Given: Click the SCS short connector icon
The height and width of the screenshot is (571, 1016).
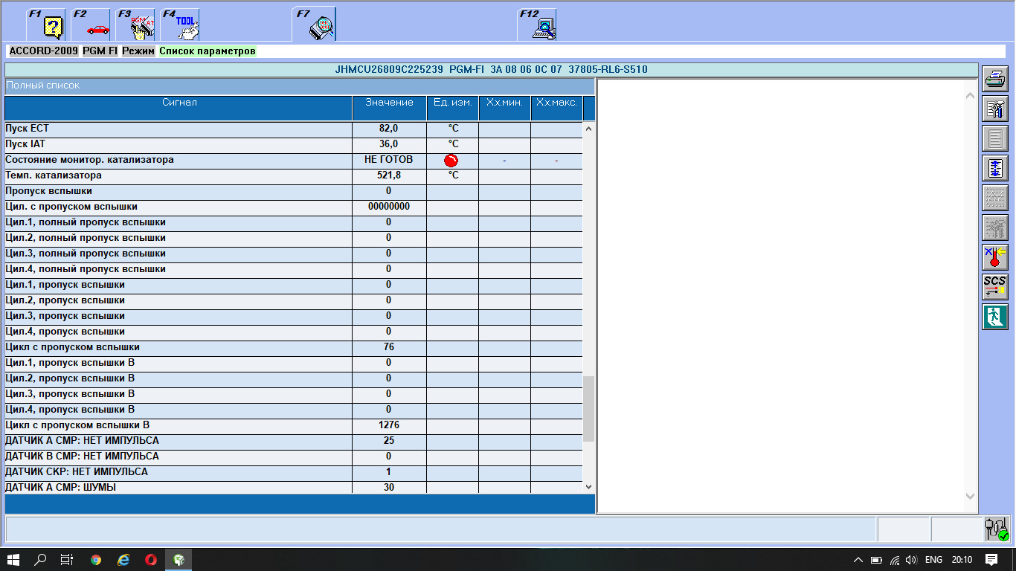Looking at the screenshot, I should tap(994, 287).
